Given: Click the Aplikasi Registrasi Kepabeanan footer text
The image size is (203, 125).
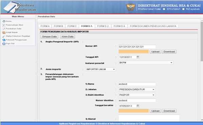Looking at the screenshot, I should [102, 124].
